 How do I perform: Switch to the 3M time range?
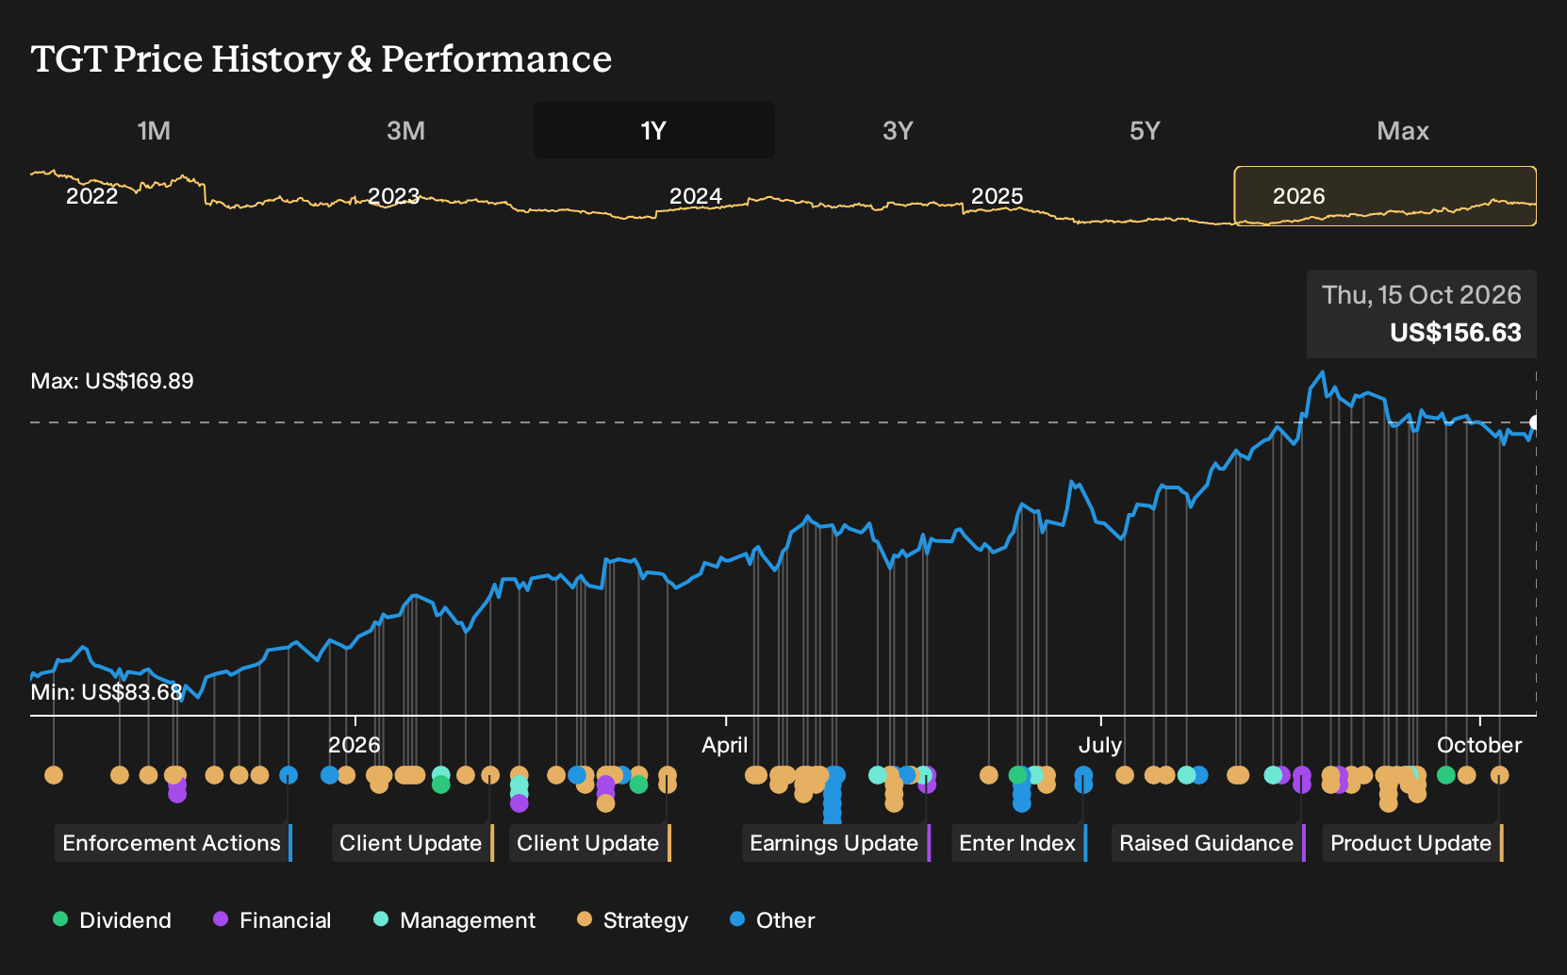click(405, 130)
